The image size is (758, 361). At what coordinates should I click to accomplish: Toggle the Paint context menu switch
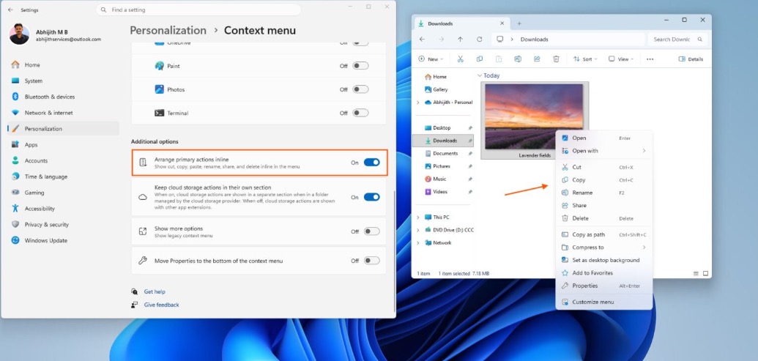click(x=360, y=66)
